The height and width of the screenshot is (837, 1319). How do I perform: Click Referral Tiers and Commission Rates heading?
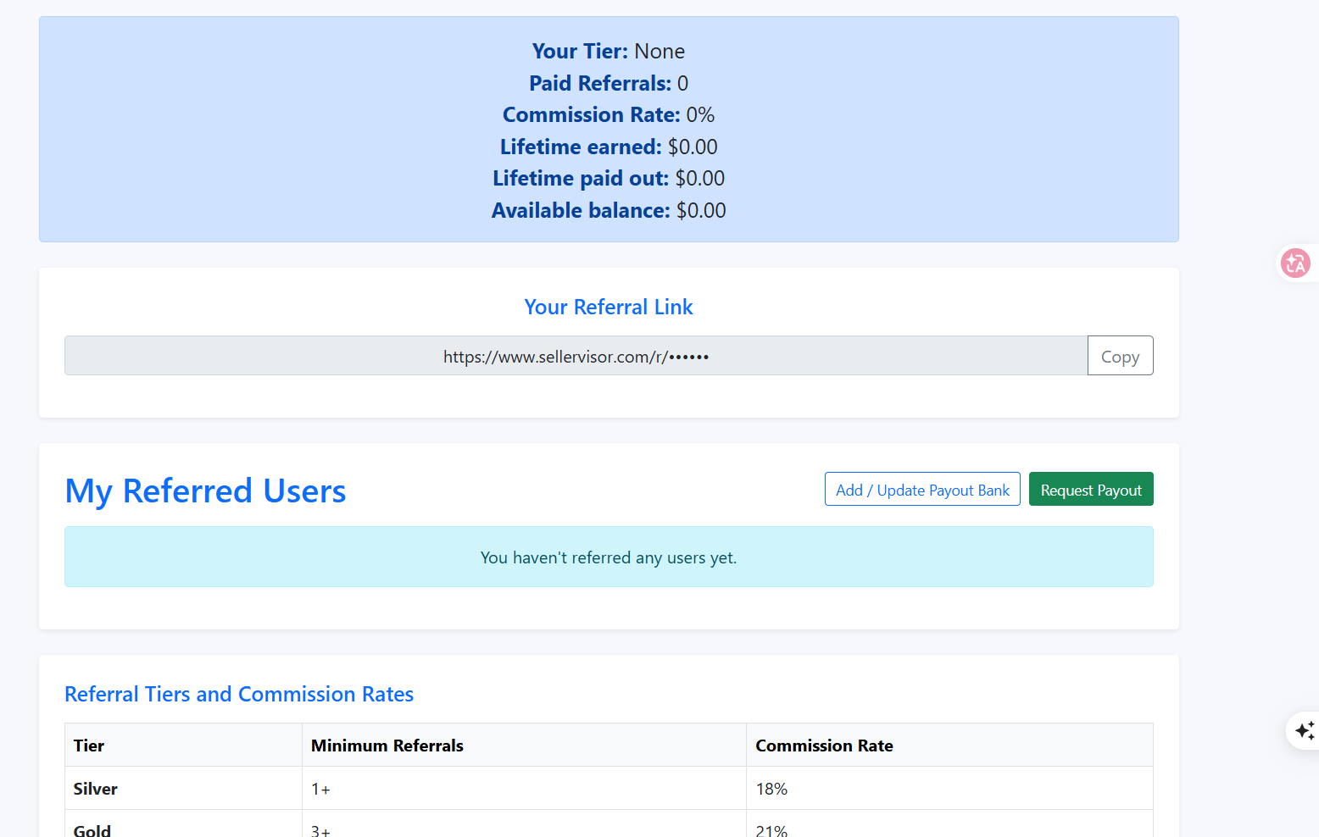tap(239, 694)
